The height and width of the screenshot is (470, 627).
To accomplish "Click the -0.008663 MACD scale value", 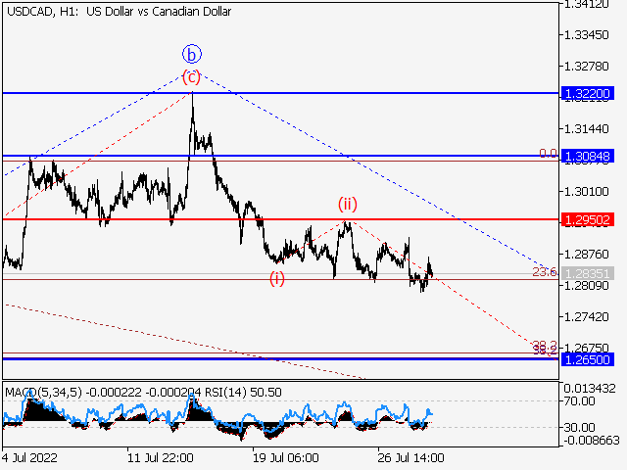I will [592, 441].
